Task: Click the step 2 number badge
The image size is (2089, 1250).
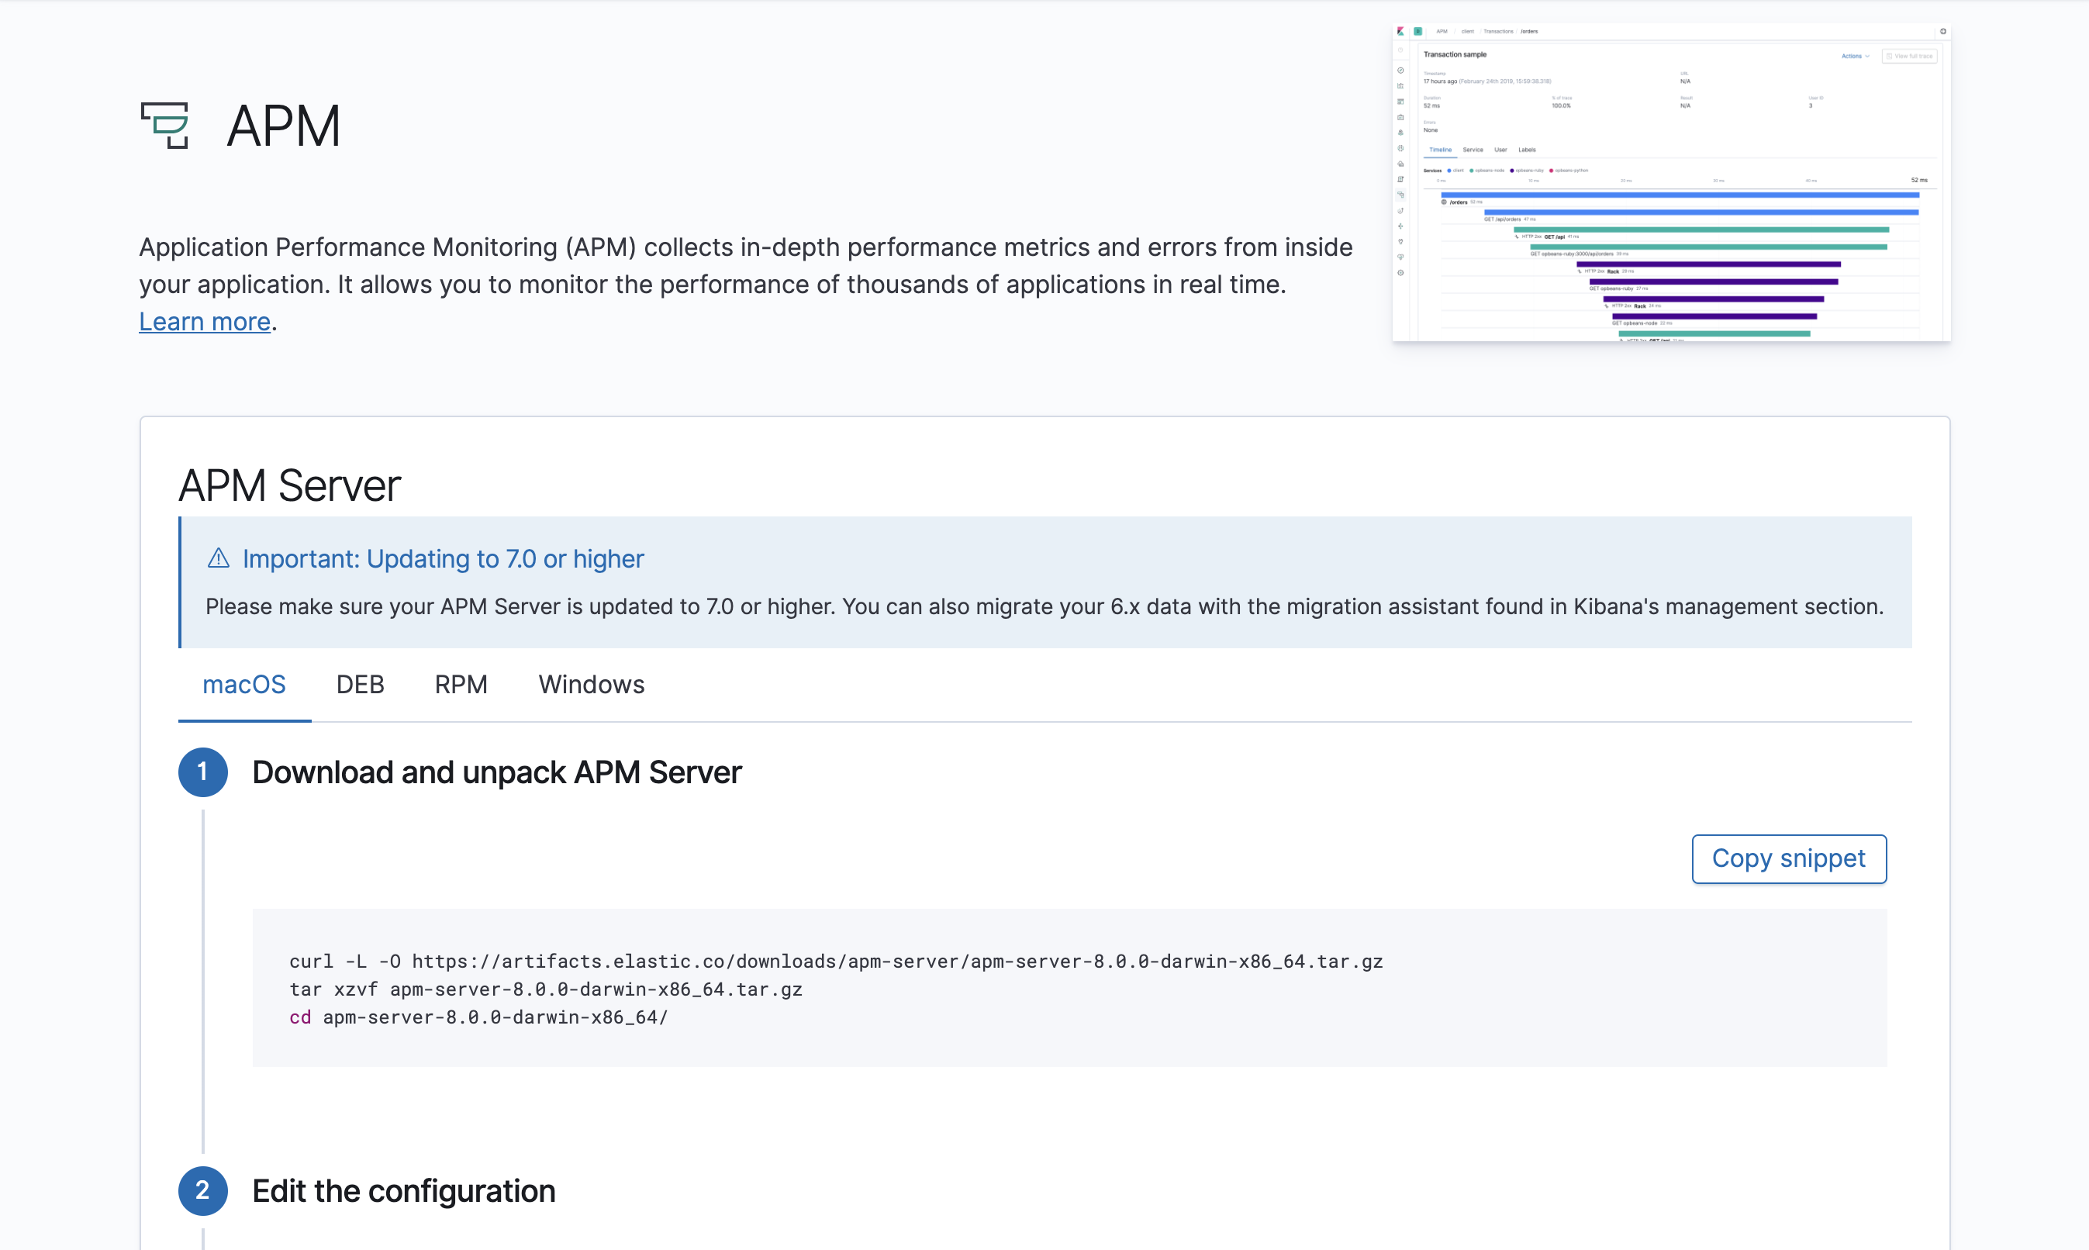Action: click(x=203, y=1190)
